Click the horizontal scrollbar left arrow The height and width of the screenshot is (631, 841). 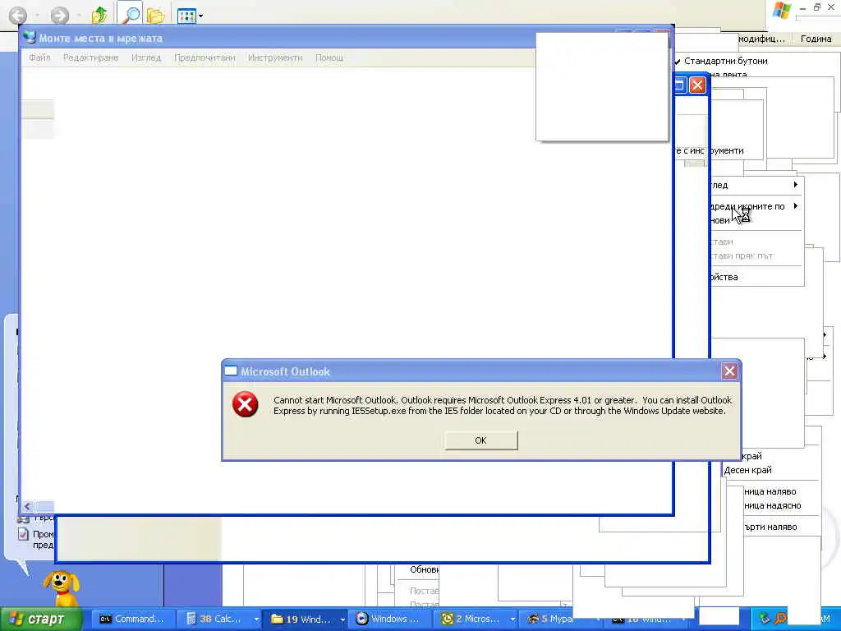(x=27, y=506)
